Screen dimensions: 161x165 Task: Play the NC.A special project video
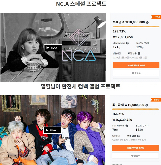click(53, 48)
